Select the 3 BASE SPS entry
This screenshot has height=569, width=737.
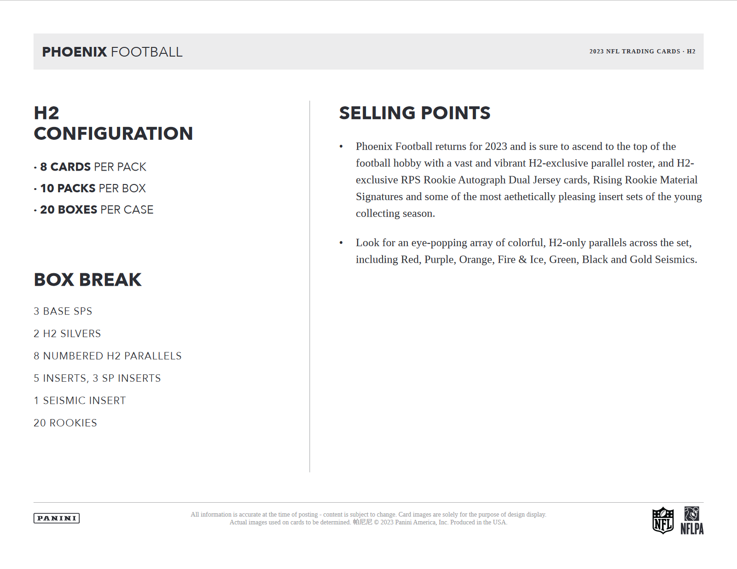[63, 311]
